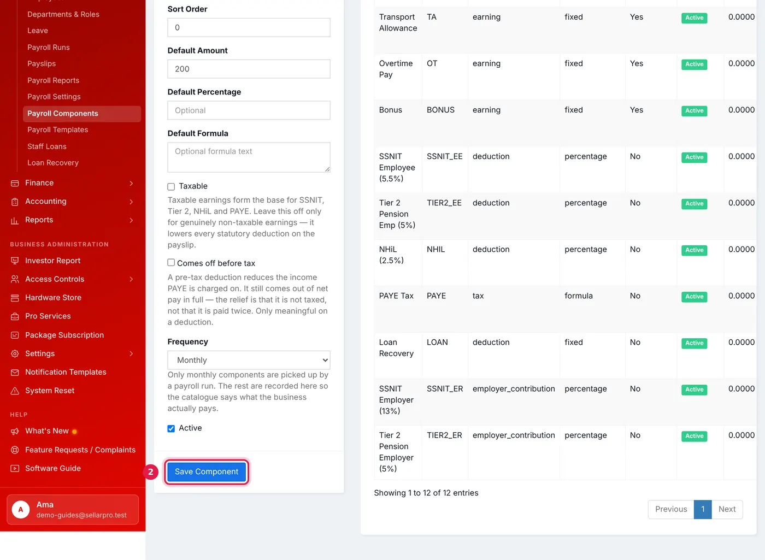Expand the Reports menu chevron
Screen dimensions: 765x560
pyautogui.click(x=131, y=220)
